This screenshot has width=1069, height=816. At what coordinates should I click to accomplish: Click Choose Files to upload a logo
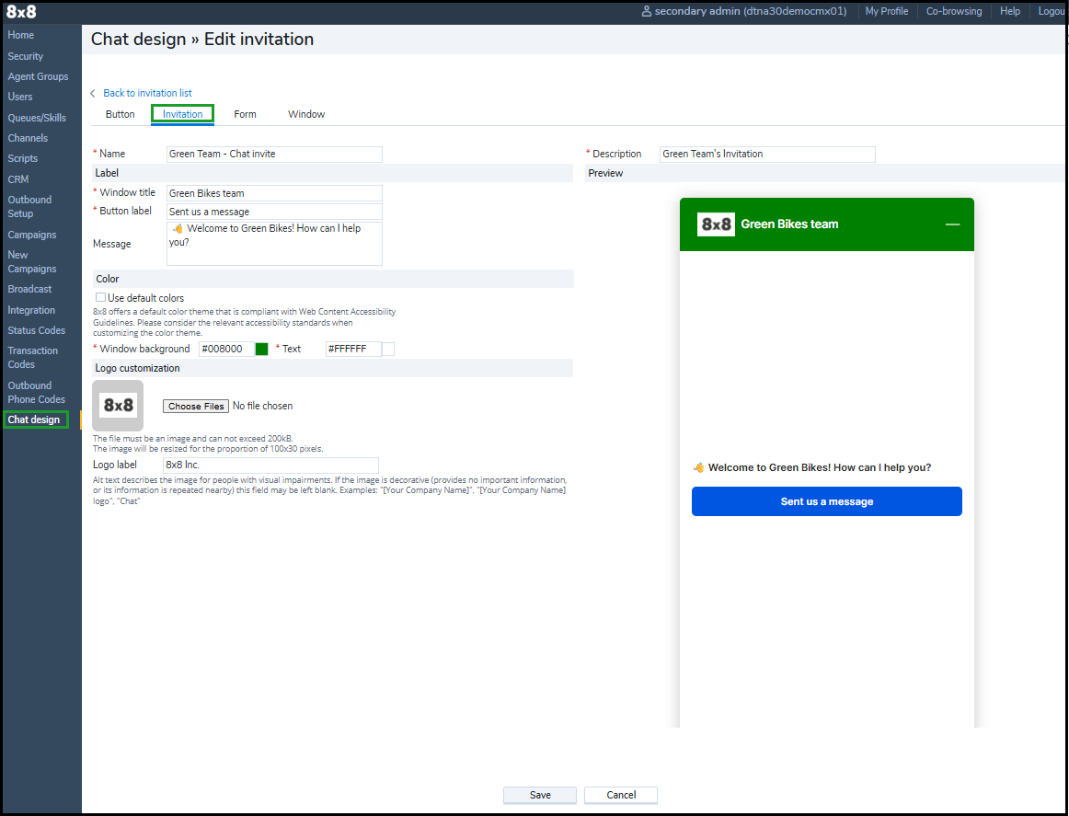coord(195,407)
